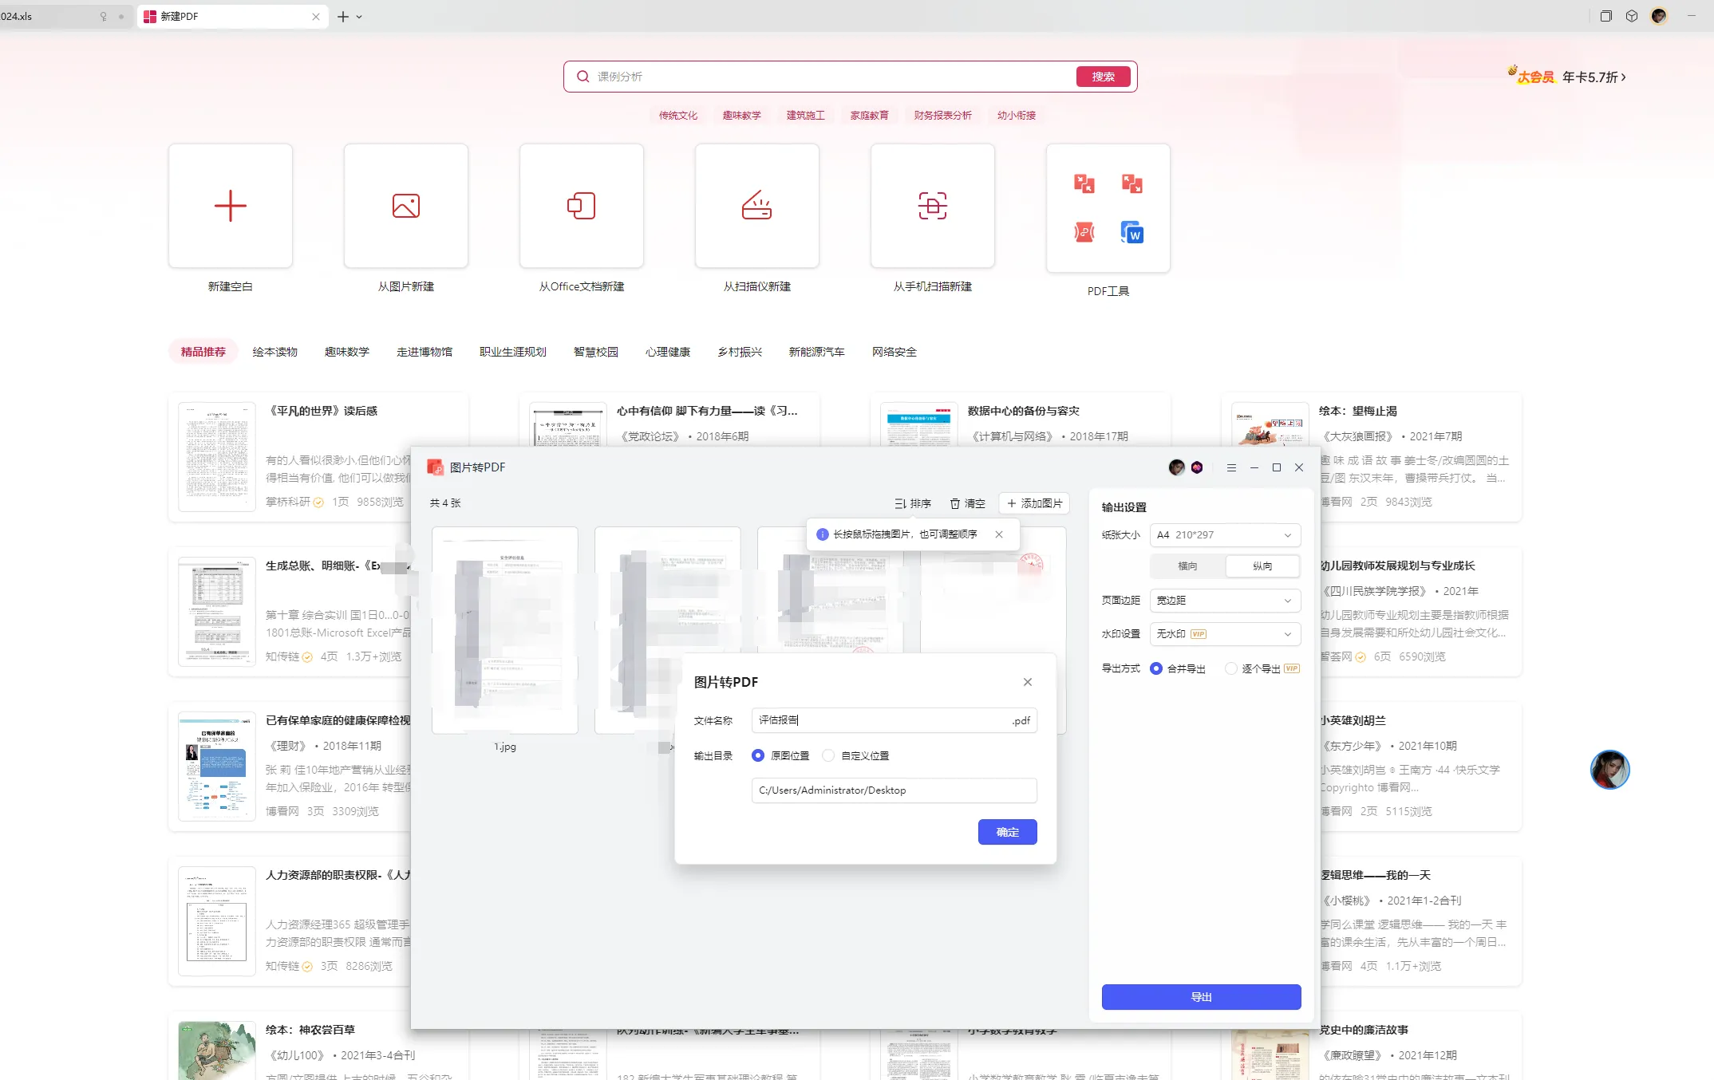The image size is (1714, 1080).
Task: Expand the 水印设置 无水印 dropdown
Action: tap(1225, 633)
